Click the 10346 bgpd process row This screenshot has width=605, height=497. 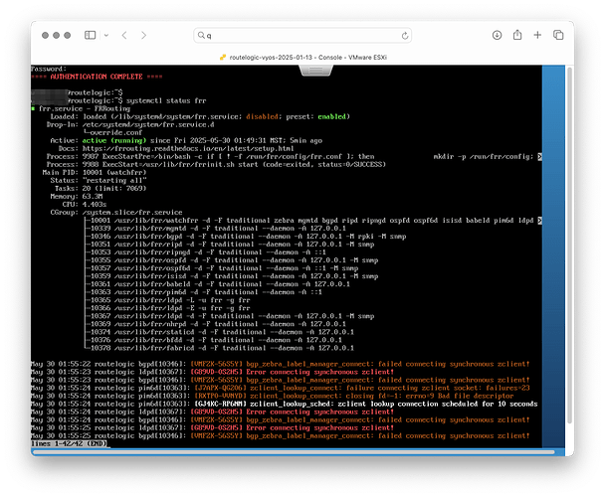[246, 237]
